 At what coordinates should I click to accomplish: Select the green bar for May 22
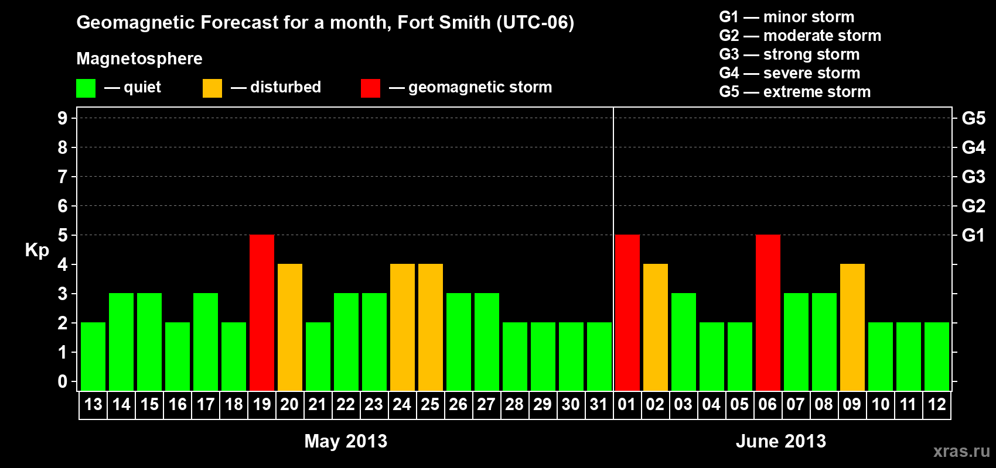(346, 342)
